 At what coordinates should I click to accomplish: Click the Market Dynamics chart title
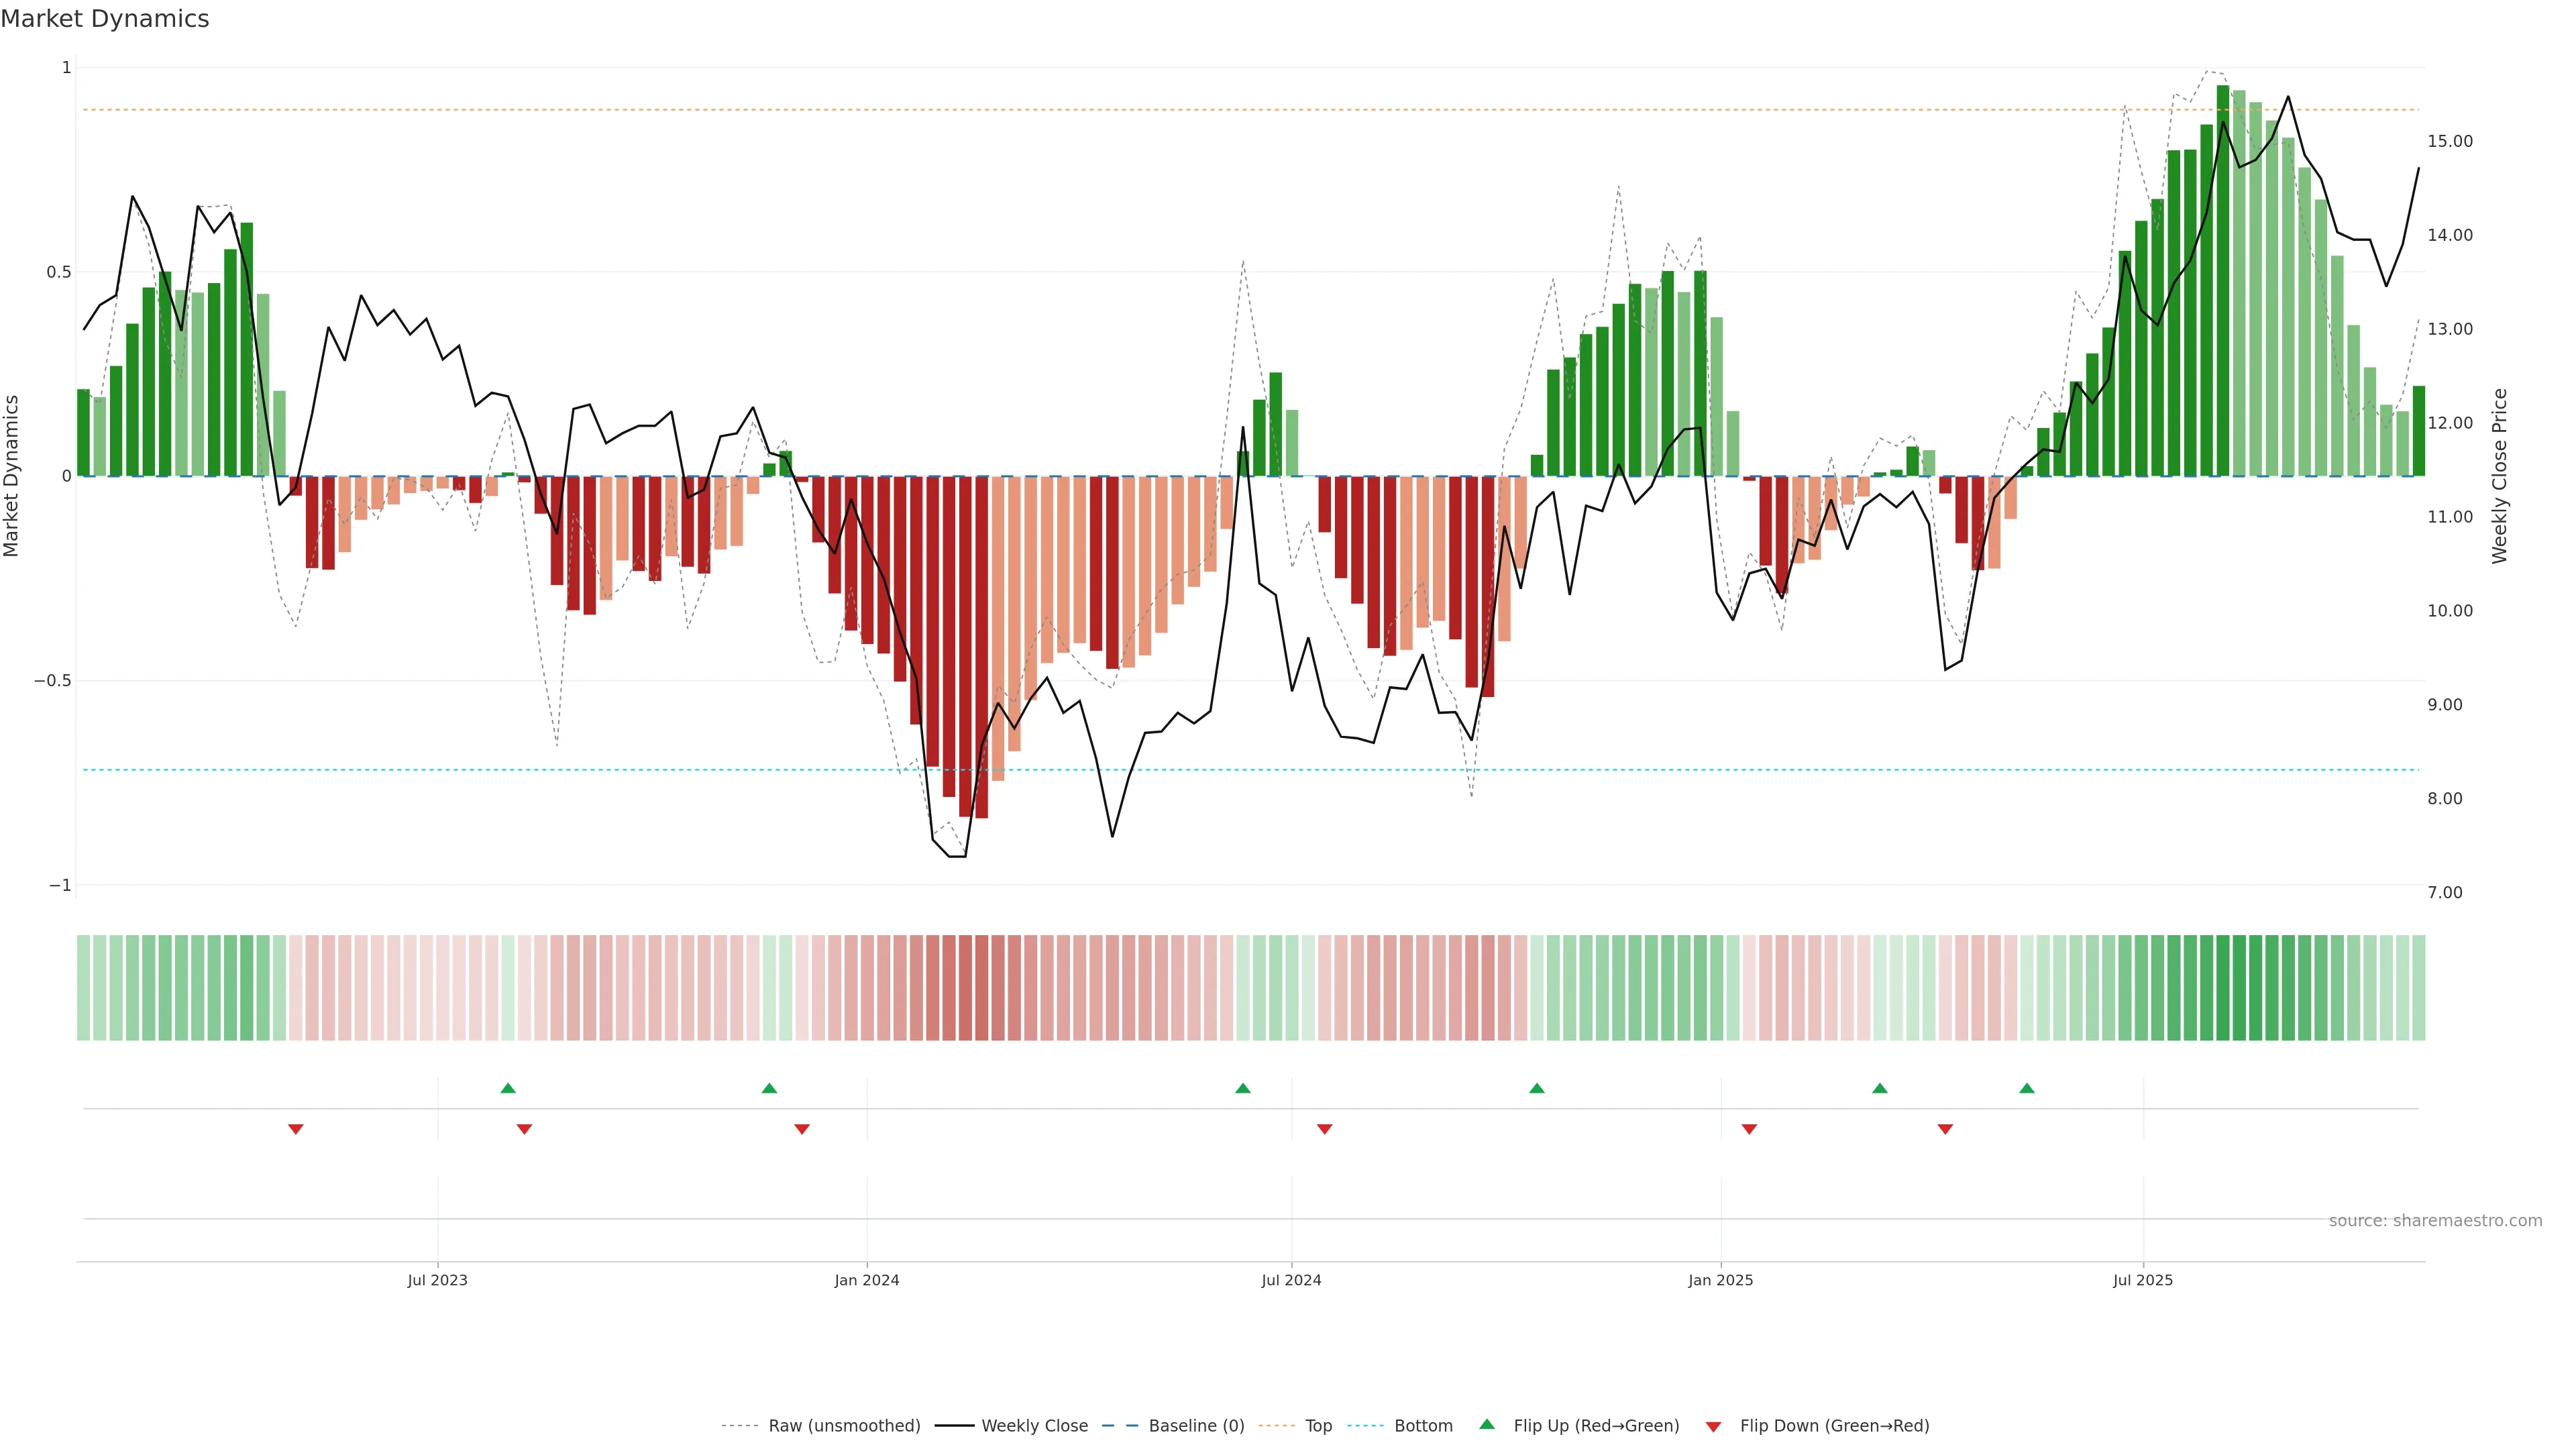pyautogui.click(x=105, y=19)
